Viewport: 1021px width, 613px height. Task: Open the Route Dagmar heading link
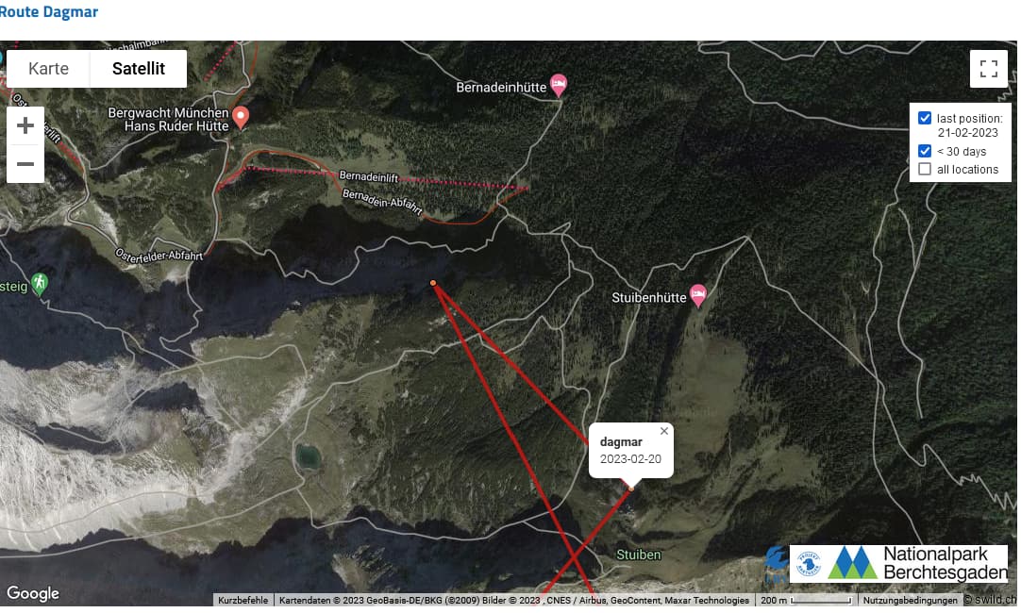pos(49,11)
